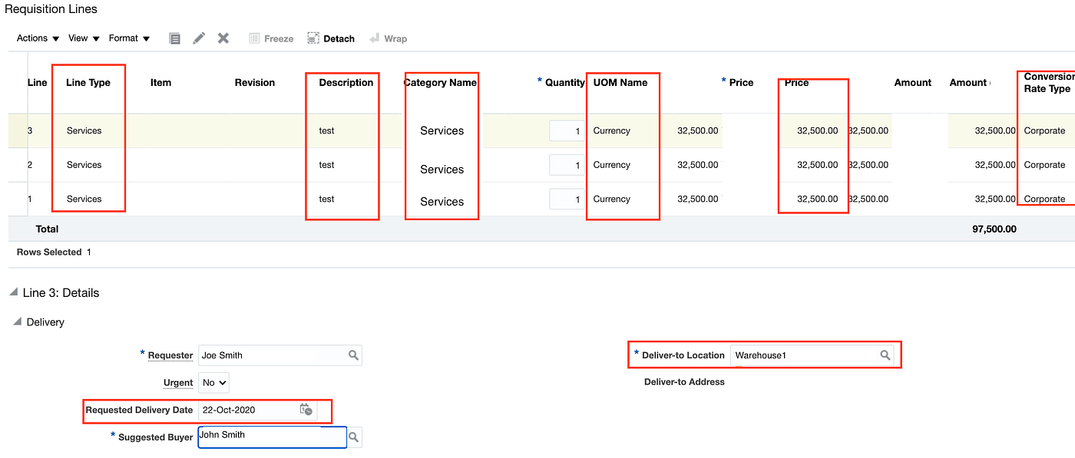
Task: Open the Deliver-to Location lookup magnifier
Action: pos(885,355)
